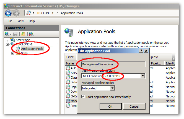Open the View menu
The image size is (184, 119).
pyautogui.click(x=20, y=21)
